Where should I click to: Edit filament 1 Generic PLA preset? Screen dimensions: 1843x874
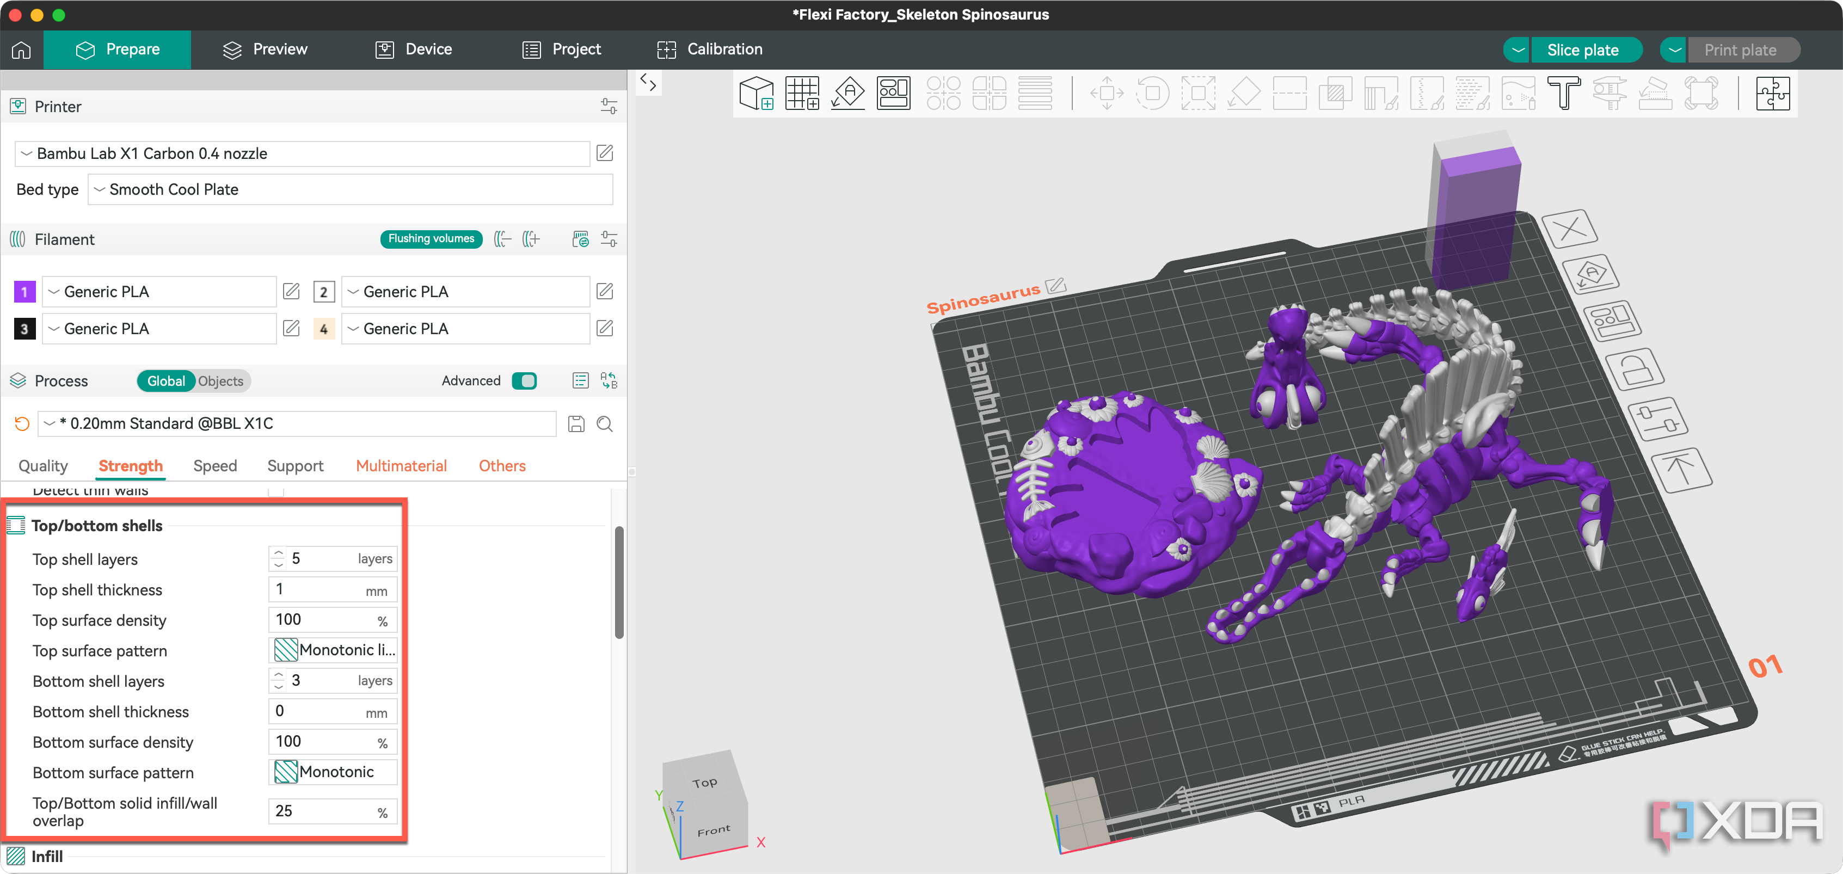point(291,291)
